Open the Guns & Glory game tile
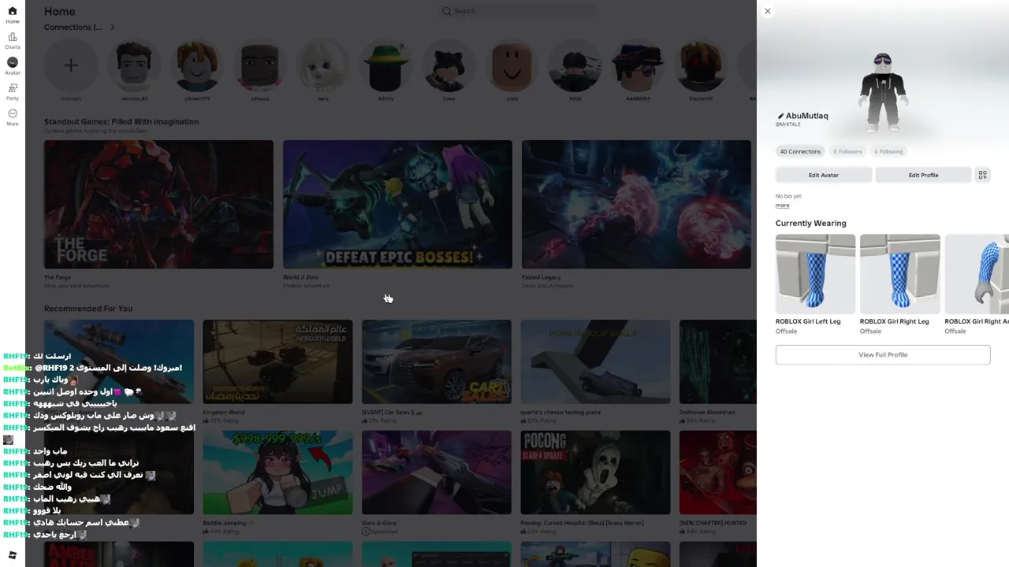1009x567 pixels. coord(437,472)
